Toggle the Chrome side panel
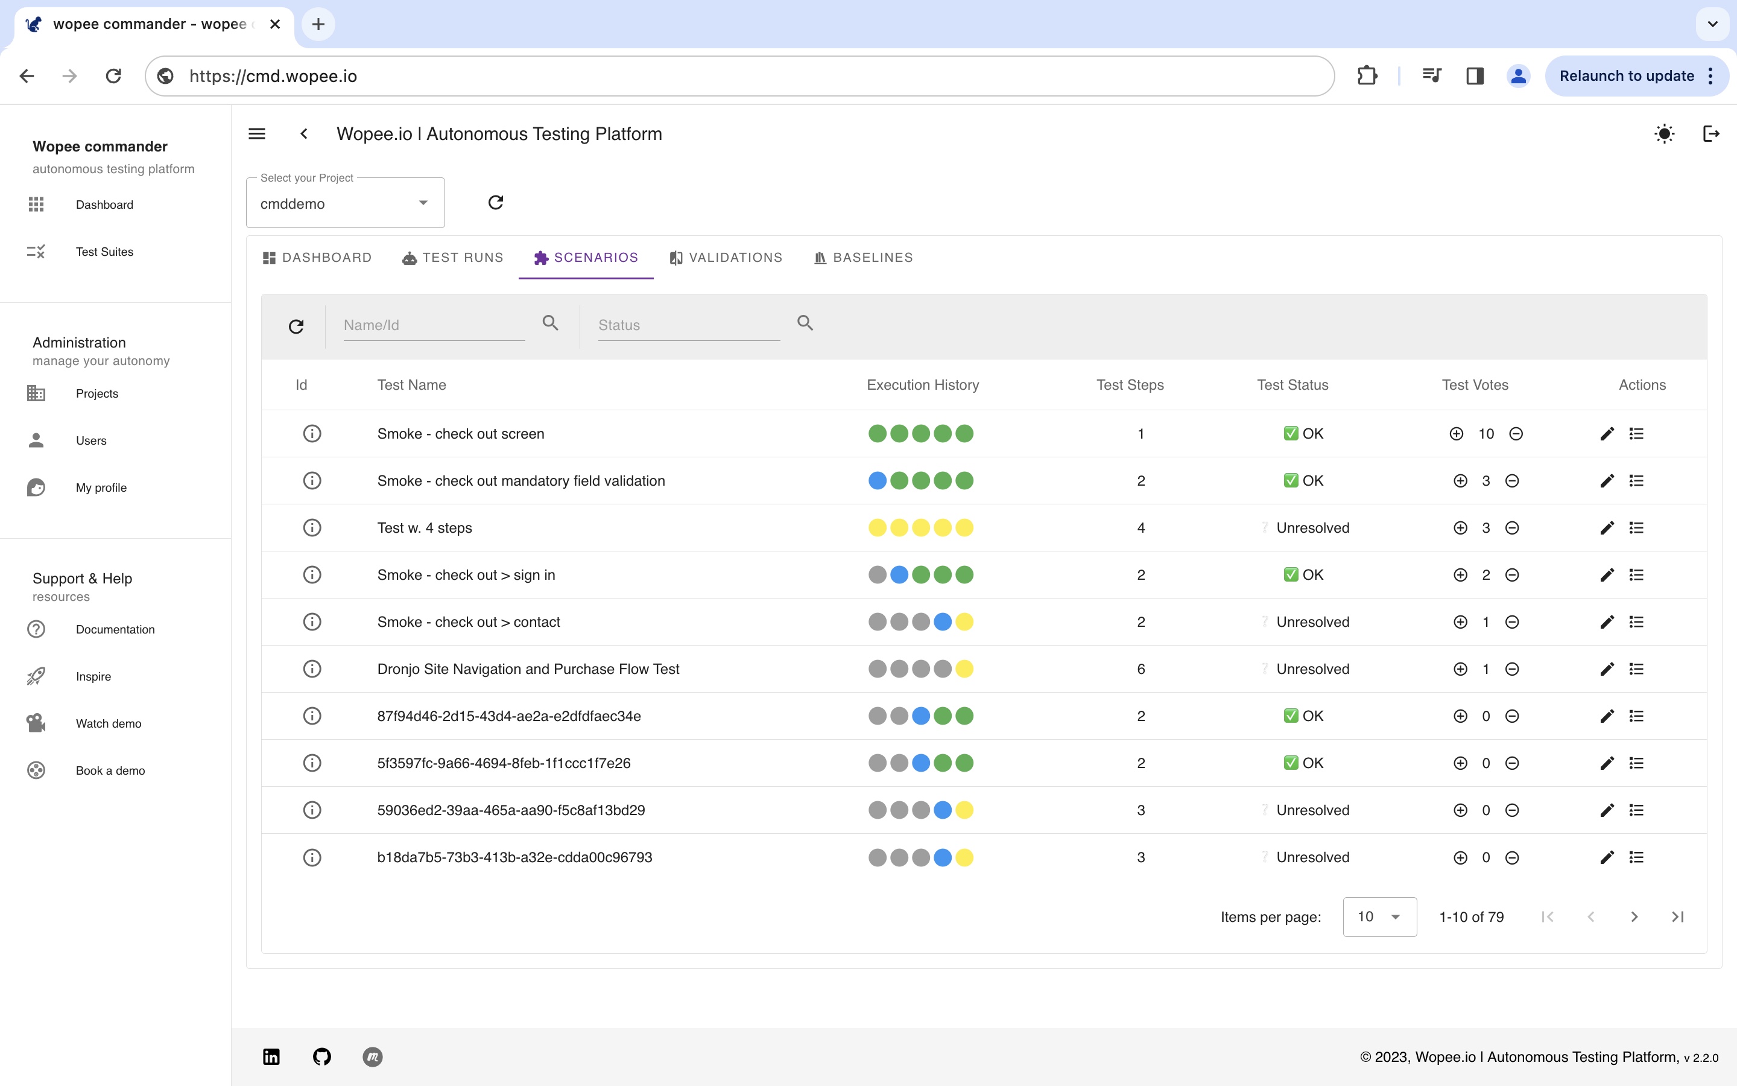 tap(1475, 76)
